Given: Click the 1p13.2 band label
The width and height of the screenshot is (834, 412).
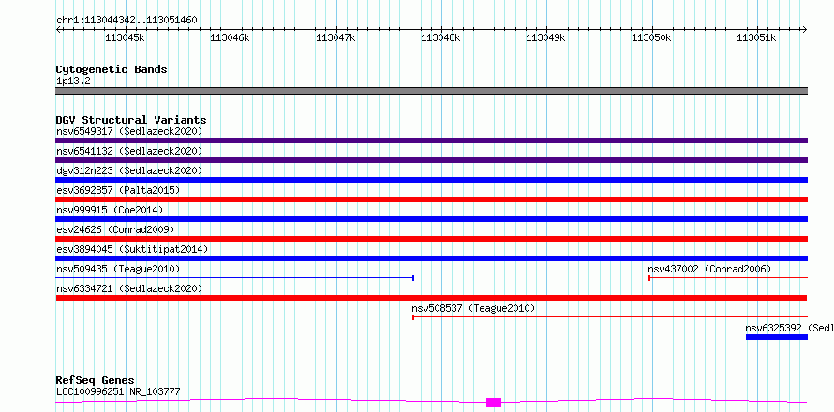Looking at the screenshot, I should pyautogui.click(x=73, y=81).
